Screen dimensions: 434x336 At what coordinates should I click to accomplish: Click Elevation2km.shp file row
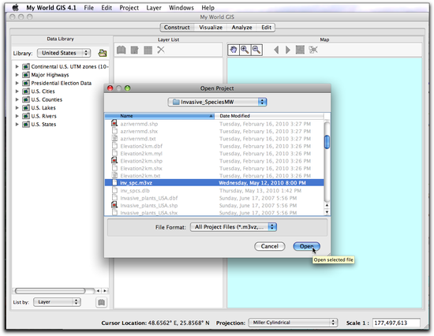tap(214, 161)
